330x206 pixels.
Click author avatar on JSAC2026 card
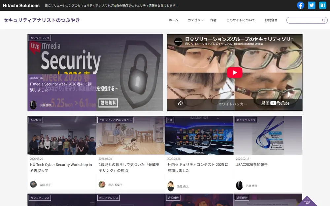(x=239, y=185)
